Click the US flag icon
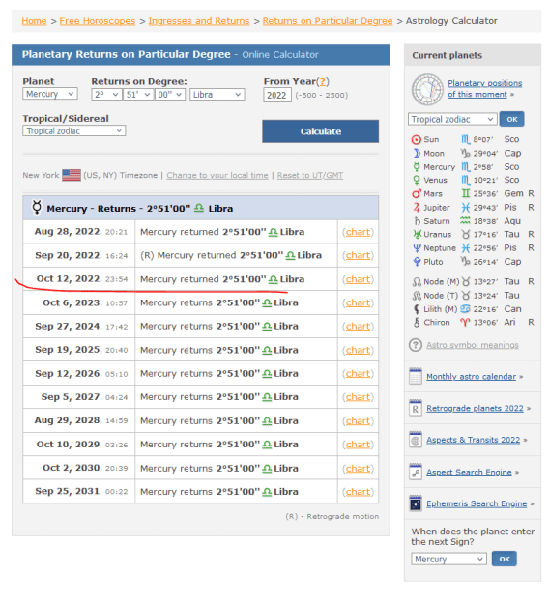 coord(72,175)
